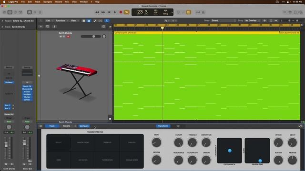Click the Fast Forward transport button
This screenshot has width=305, height=171.
point(103,12)
